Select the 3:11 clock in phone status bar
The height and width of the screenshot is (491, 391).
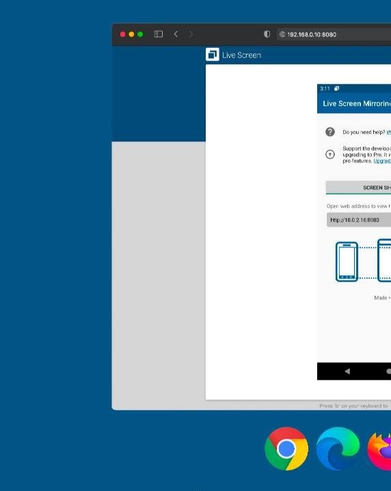point(325,89)
